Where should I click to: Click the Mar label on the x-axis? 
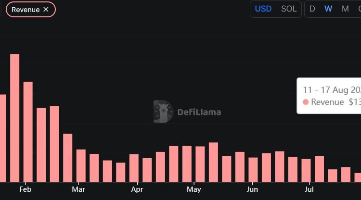78,189
